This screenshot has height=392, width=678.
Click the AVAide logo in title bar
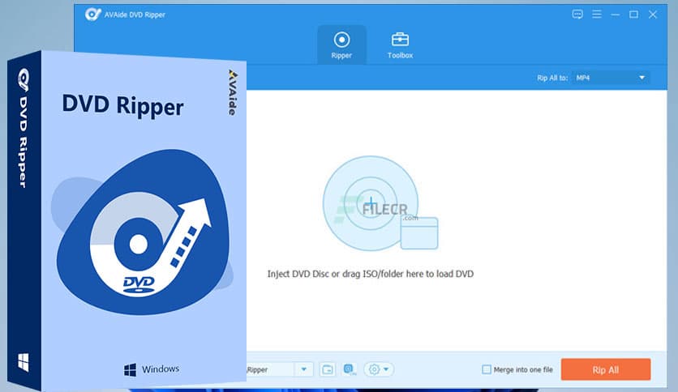(93, 15)
